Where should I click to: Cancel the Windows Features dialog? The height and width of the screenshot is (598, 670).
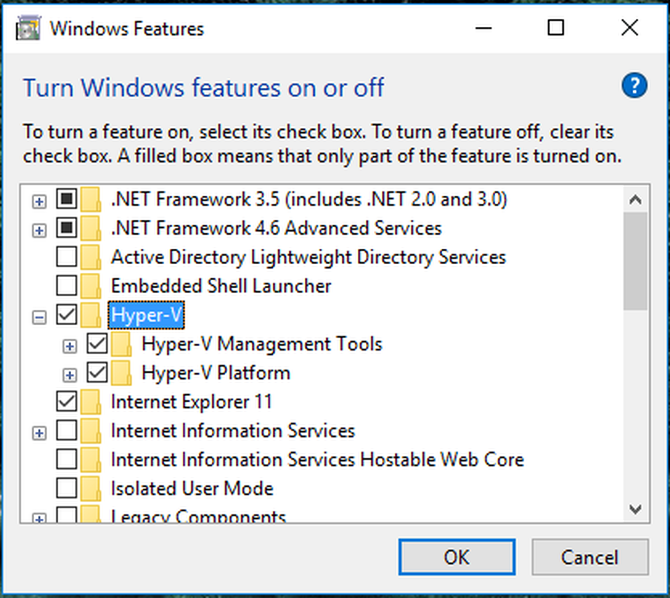point(590,557)
